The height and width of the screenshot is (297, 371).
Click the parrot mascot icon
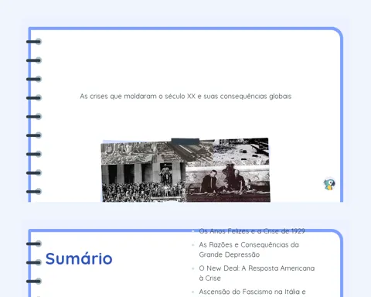click(329, 184)
